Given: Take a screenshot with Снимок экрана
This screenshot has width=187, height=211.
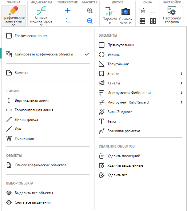Looking at the screenshot, I should pyautogui.click(x=126, y=15).
